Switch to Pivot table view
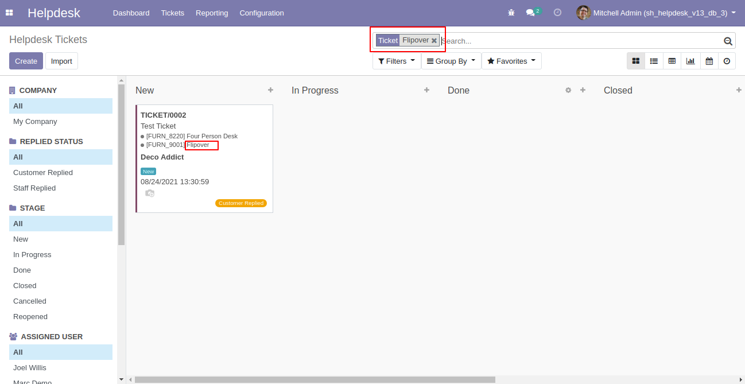The image size is (745, 384). 672,61
